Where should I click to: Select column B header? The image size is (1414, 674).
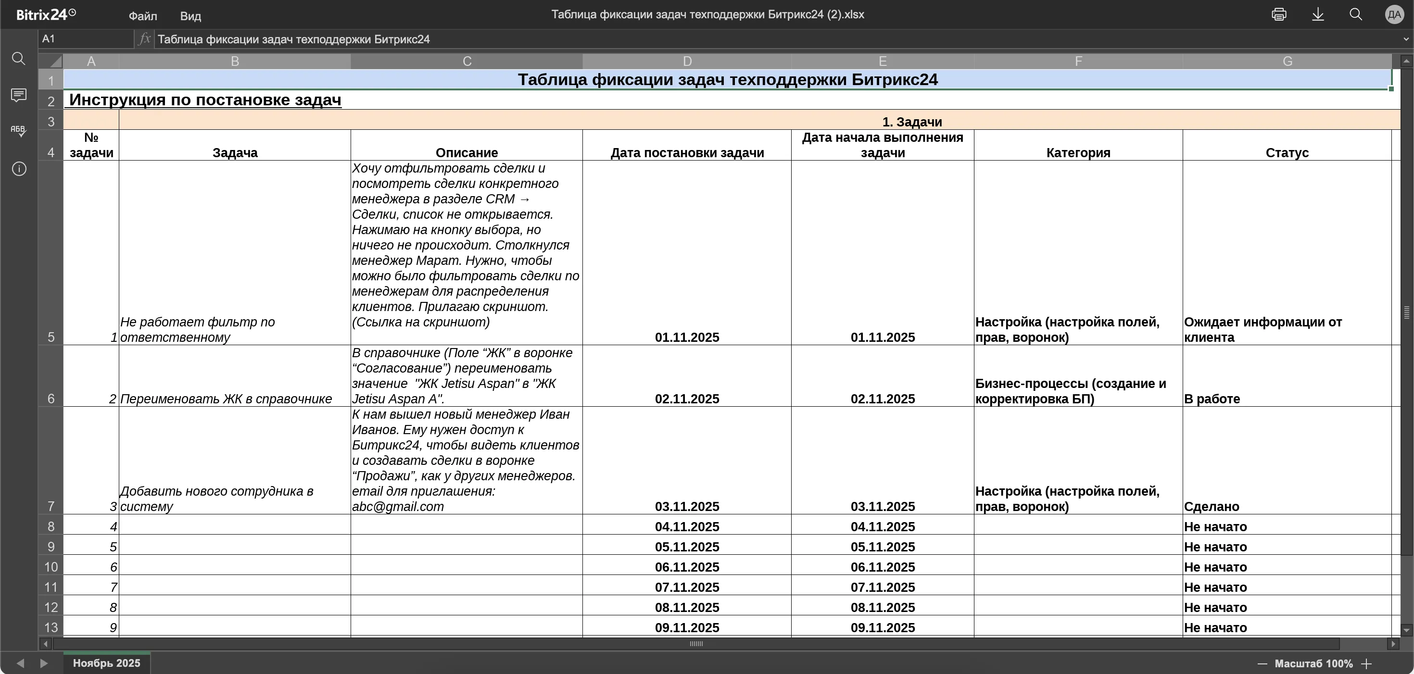click(235, 62)
